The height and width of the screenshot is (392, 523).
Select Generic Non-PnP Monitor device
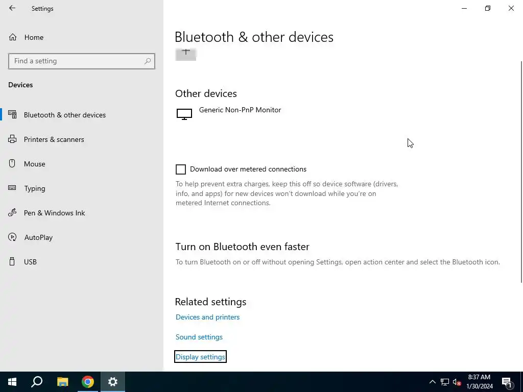click(x=240, y=110)
